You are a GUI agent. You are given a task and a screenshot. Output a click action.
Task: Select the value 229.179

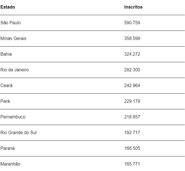[x=132, y=101]
